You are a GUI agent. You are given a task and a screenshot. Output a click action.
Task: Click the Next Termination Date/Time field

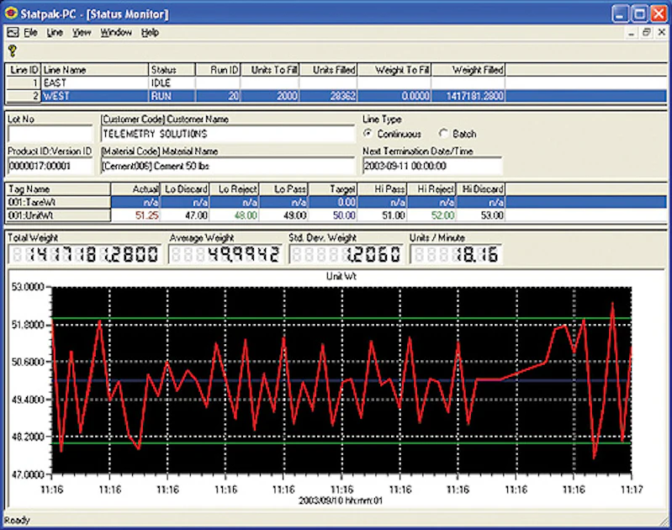coord(432,166)
